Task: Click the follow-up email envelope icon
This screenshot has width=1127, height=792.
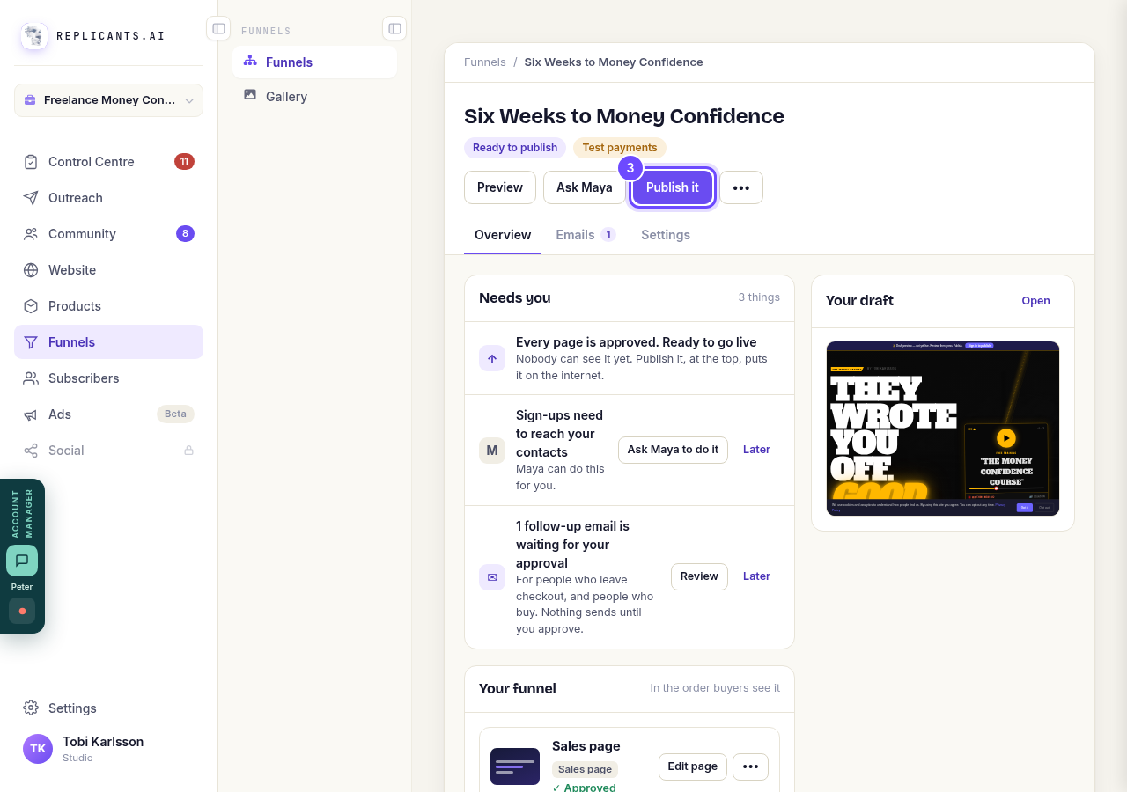Action: click(x=492, y=577)
